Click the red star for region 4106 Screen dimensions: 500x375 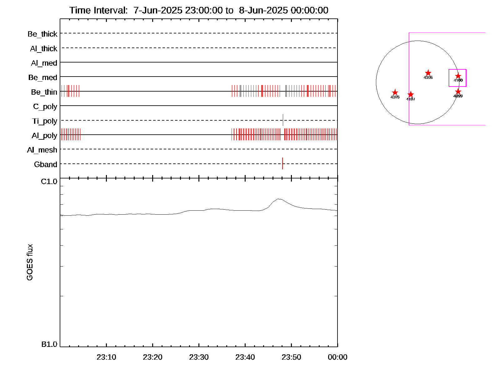[x=428, y=73]
